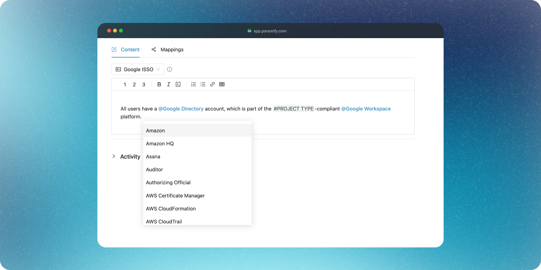Image resolution: width=541 pixels, height=270 pixels.
Task: Click the @Google Workspace mention
Action: pyautogui.click(x=366, y=109)
